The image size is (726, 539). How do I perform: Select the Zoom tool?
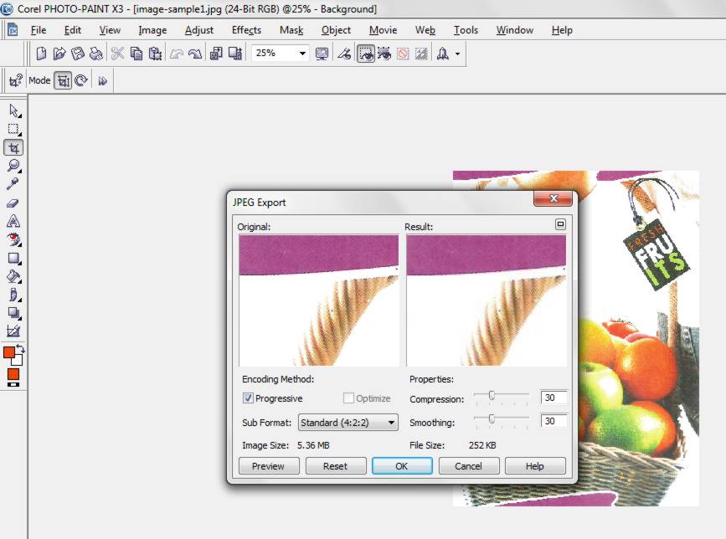(12, 165)
